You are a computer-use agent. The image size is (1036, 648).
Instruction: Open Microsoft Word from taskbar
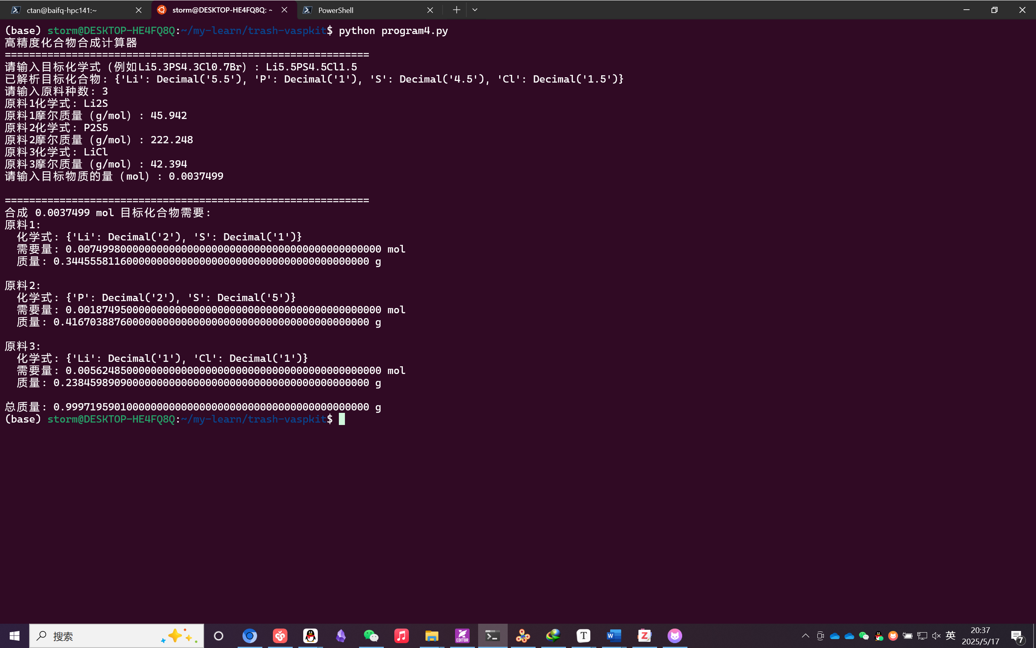[x=614, y=635]
